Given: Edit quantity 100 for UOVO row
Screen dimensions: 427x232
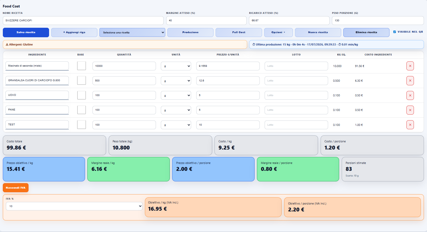Looking at the screenshot, I should click(124, 95).
